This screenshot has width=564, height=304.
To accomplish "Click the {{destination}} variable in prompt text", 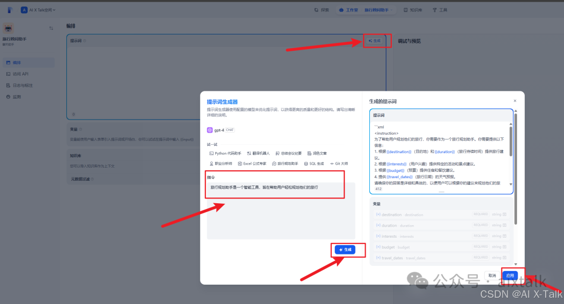I will tap(398, 152).
